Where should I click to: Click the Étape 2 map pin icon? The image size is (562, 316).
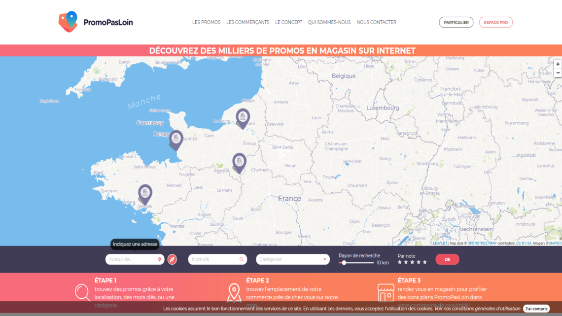[x=234, y=293]
